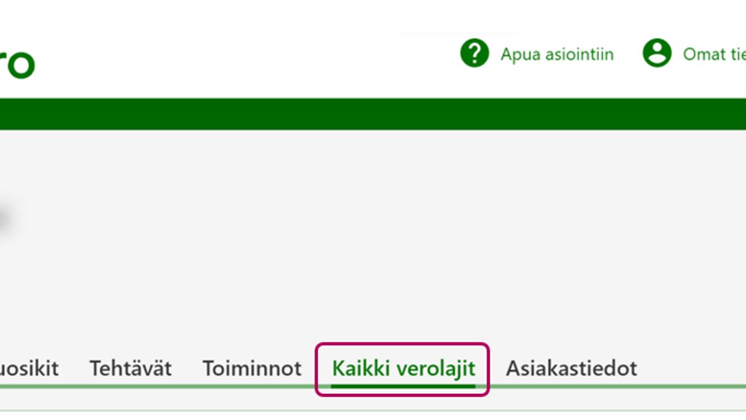
Task: Click the gap between Toiminnot and Kaikki verolajit tabs
Action: [x=309, y=368]
